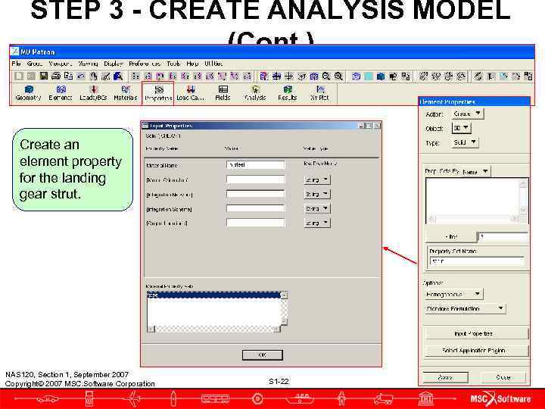This screenshot has width=545, height=409.
Task: Open the Geometry application
Action: tap(28, 93)
